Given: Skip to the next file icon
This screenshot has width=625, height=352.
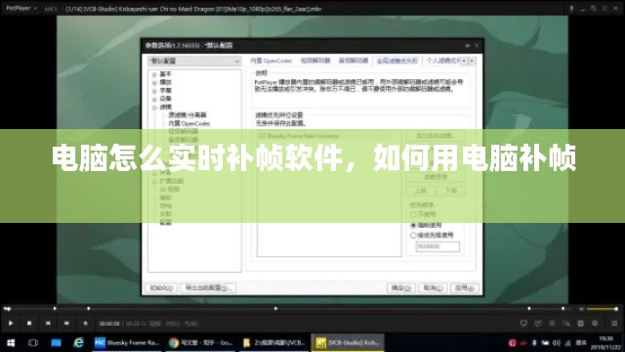Looking at the screenshot, I should (x=66, y=323).
